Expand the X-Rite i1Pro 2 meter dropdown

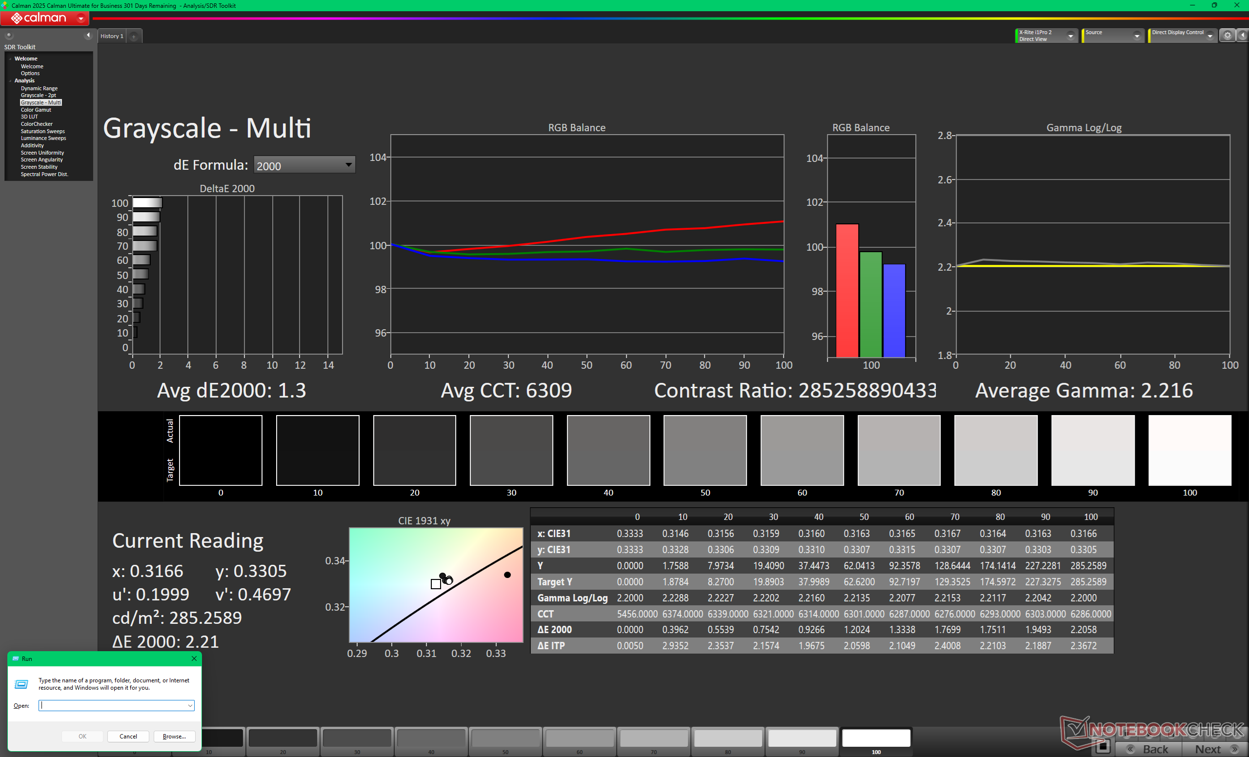[x=1070, y=36]
